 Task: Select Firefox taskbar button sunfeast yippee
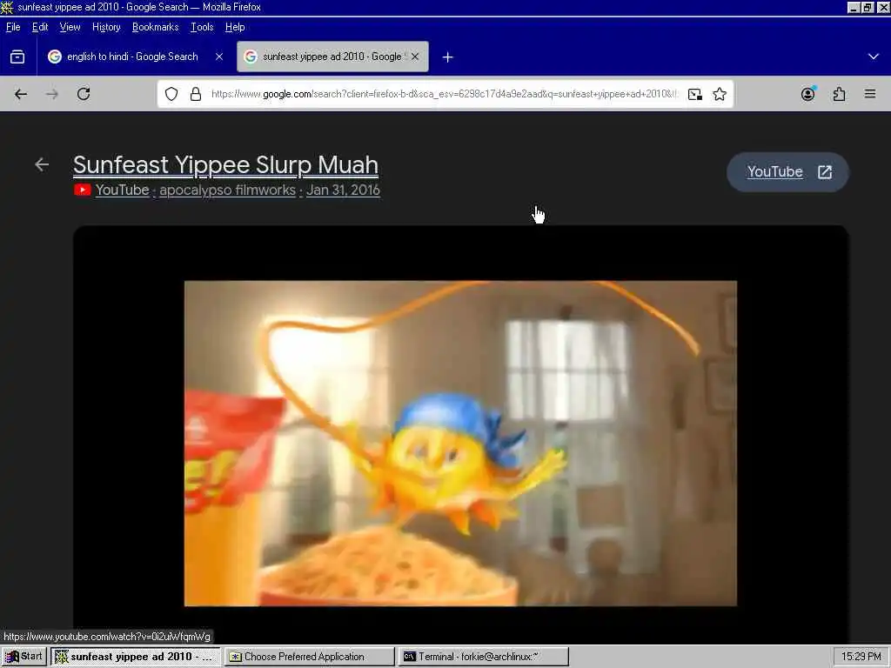pyautogui.click(x=135, y=657)
